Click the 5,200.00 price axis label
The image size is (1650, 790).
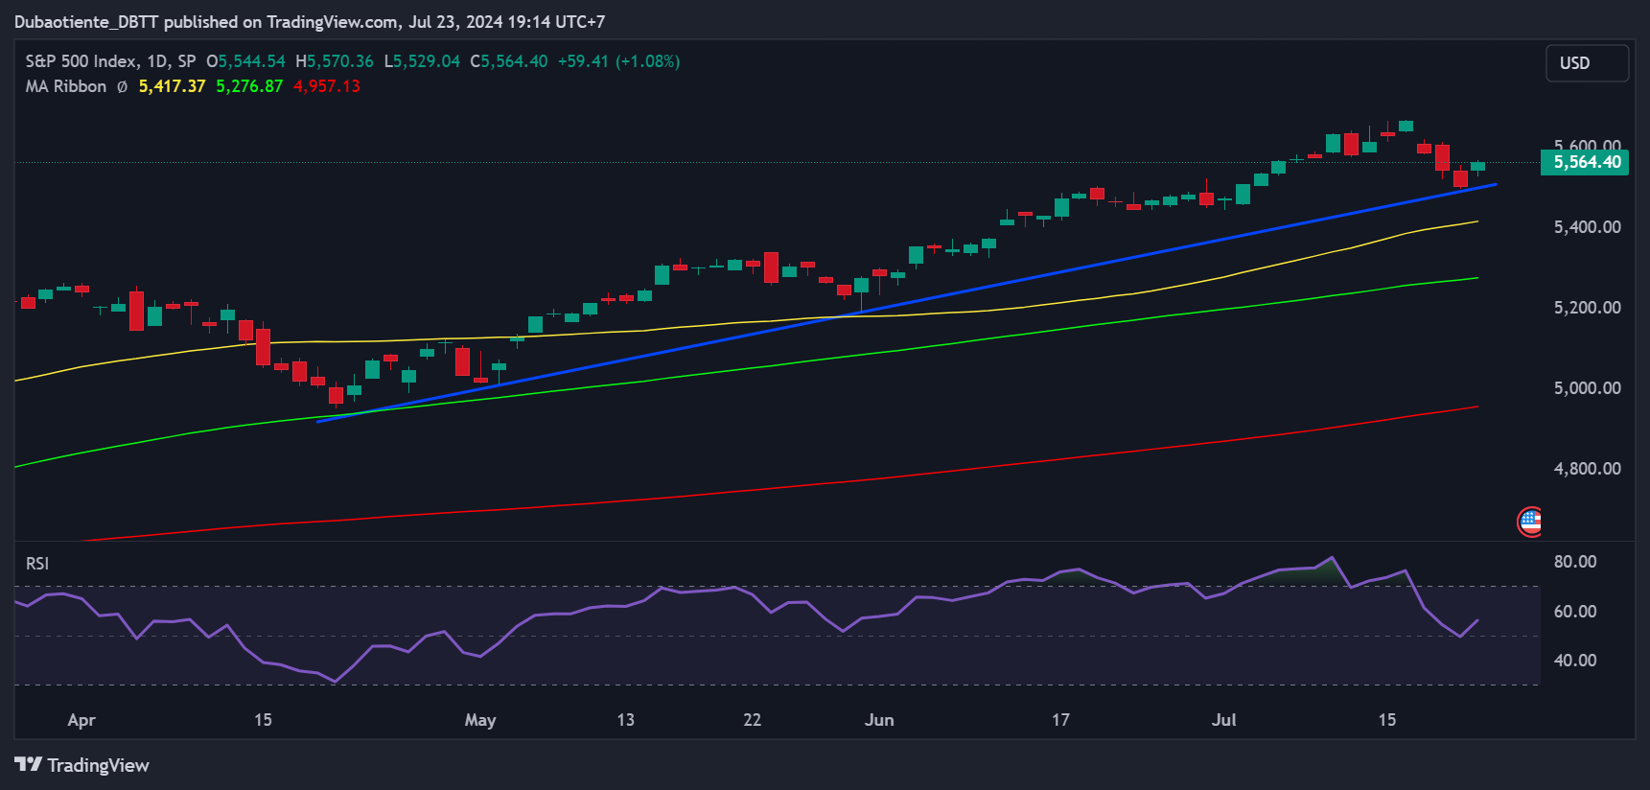coord(1587,308)
